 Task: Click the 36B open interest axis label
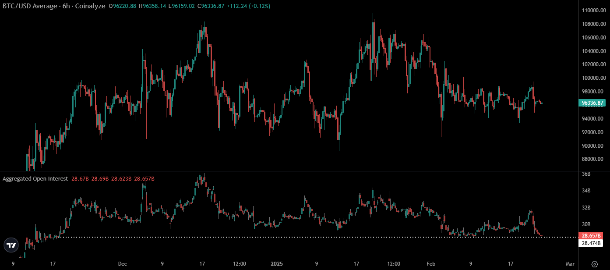(587, 174)
